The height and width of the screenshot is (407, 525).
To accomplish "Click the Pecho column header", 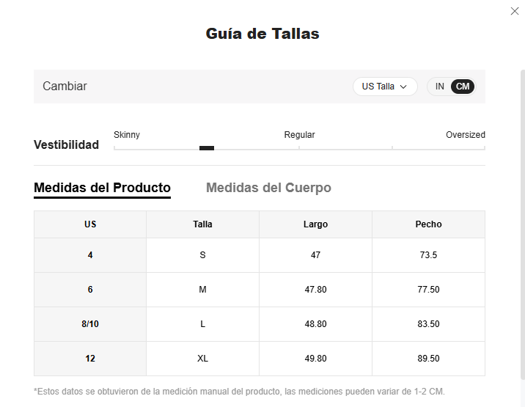I will (428, 224).
